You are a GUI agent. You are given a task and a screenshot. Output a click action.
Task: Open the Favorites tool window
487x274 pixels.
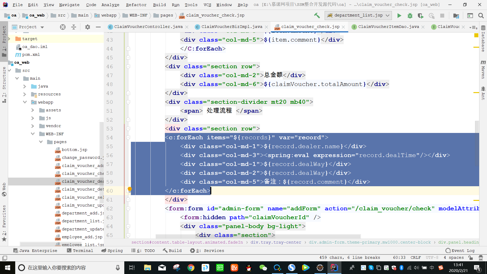(x=4, y=223)
